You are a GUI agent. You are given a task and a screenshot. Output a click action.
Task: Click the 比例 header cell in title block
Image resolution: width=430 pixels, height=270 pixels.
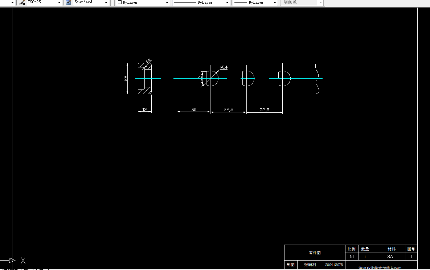[352, 249]
